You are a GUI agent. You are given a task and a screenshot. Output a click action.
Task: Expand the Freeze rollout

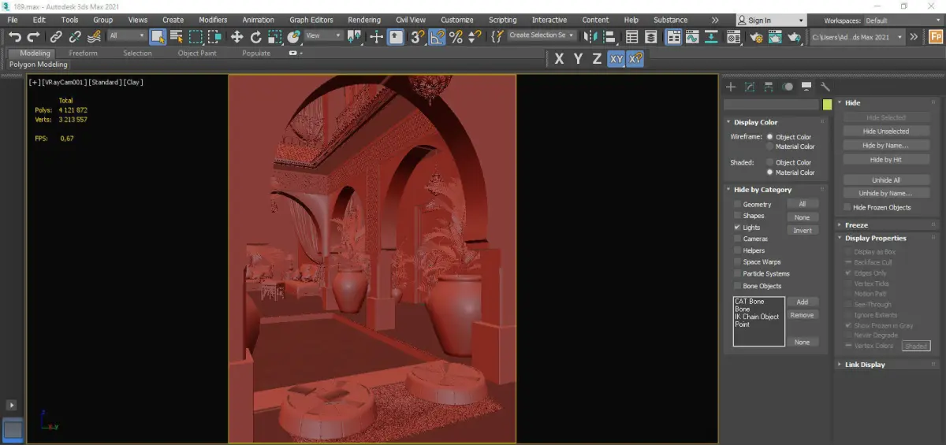click(x=856, y=225)
